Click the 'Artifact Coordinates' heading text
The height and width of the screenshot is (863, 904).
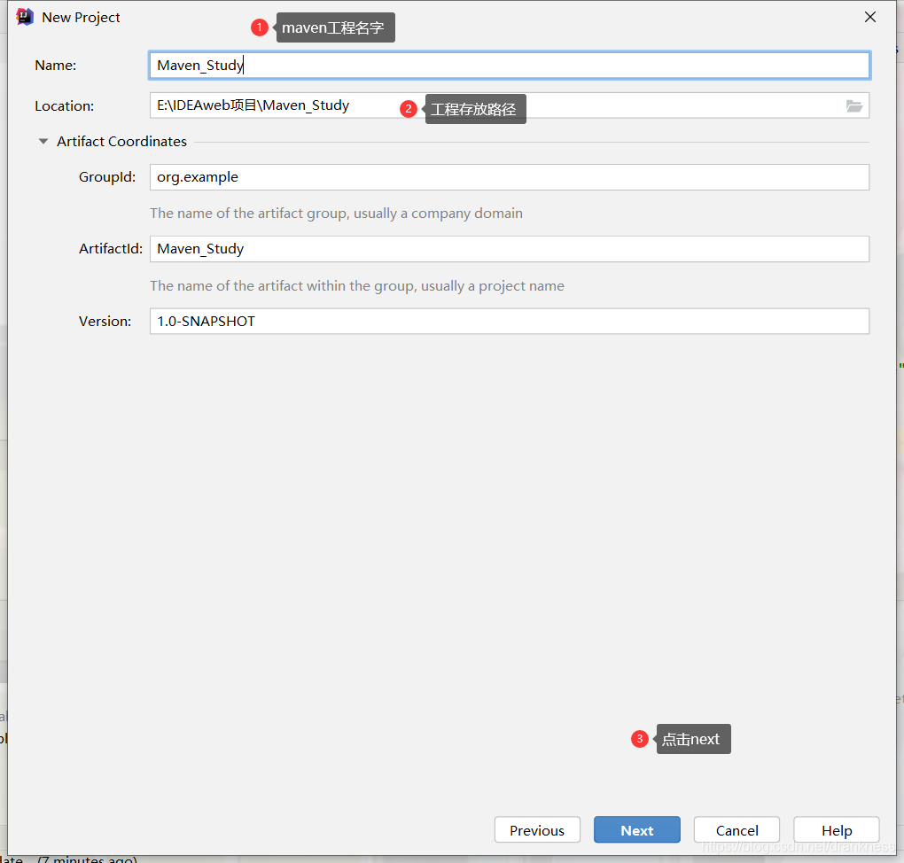coord(121,141)
